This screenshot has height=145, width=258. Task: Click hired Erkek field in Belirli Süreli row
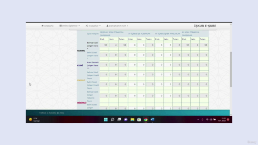click(x=132, y=55)
